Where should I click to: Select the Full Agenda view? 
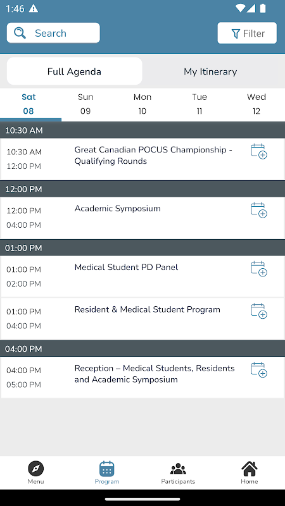pos(74,71)
